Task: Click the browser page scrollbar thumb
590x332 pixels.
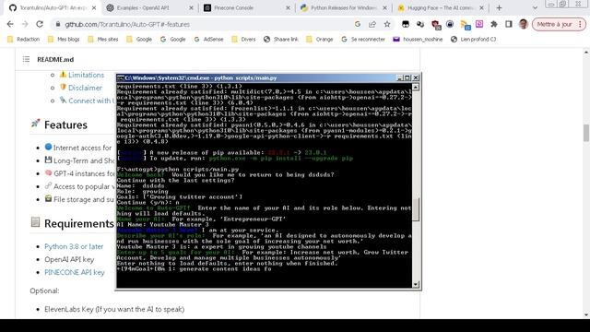Action: [x=586, y=133]
